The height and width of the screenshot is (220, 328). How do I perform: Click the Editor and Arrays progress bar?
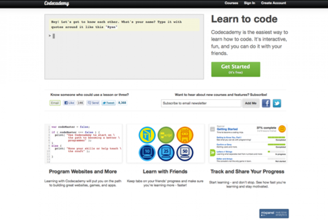pos(277,159)
